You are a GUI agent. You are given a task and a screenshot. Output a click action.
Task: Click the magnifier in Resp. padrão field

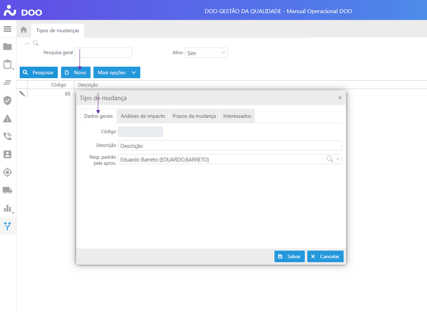pos(330,159)
